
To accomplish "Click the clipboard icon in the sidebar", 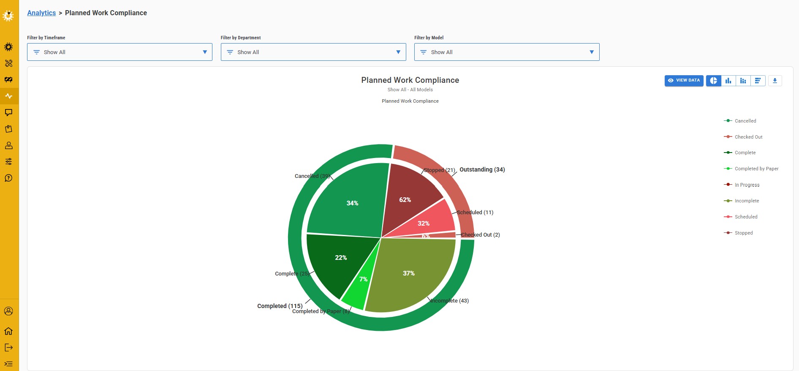I will tap(8, 129).
